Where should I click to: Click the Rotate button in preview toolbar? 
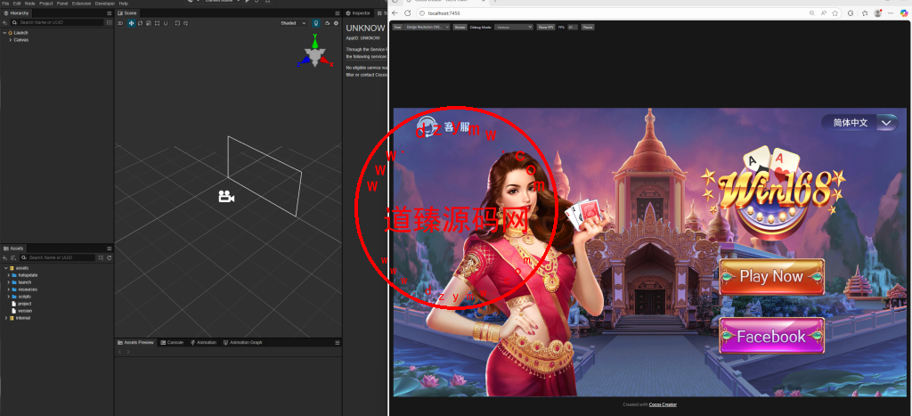tap(460, 27)
